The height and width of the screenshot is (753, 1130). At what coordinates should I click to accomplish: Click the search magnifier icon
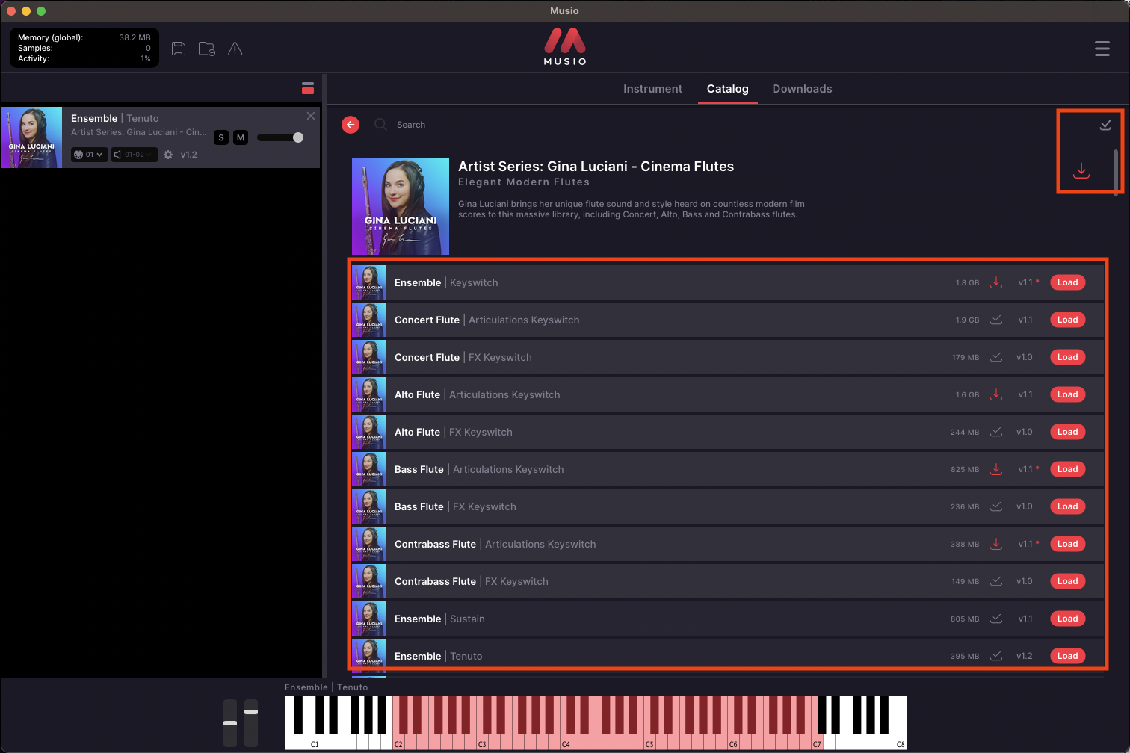point(380,125)
